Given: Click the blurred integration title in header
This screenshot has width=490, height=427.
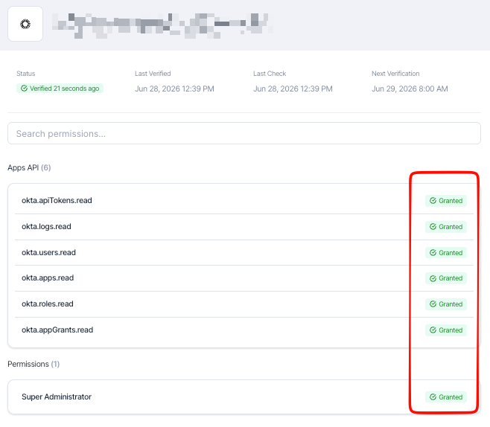Looking at the screenshot, I should click(162, 25).
